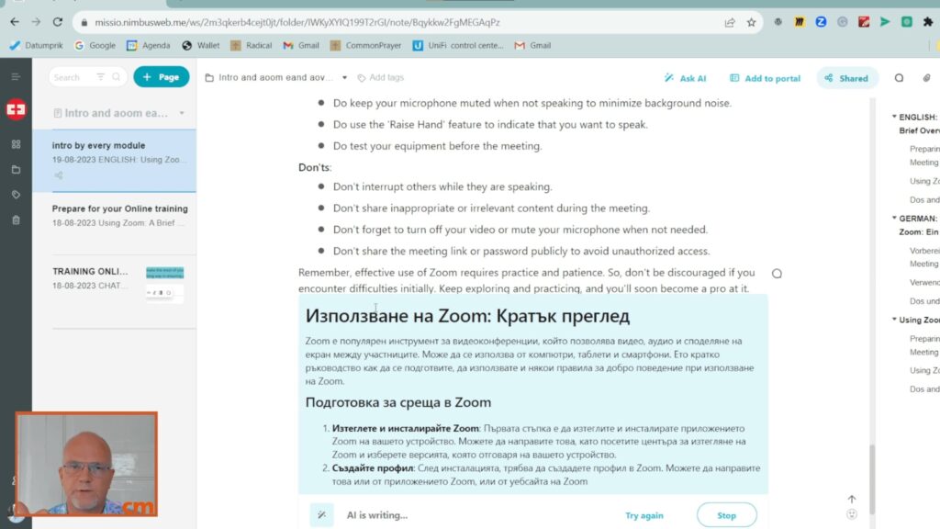The height and width of the screenshot is (529, 940).
Task: Open the green arrow browser extension
Action: (x=885, y=22)
